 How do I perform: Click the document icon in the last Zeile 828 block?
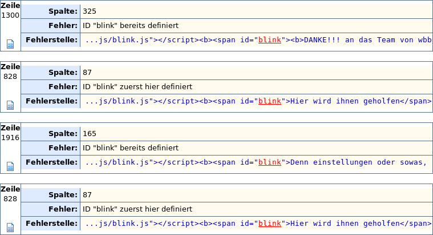click(x=10, y=227)
